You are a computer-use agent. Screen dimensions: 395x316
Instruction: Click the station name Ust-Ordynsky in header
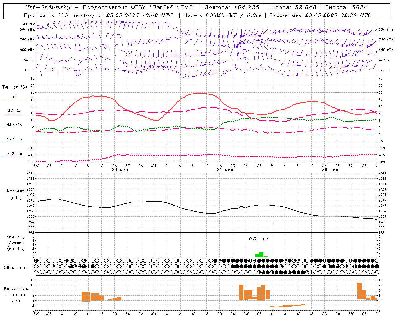pos(48,7)
